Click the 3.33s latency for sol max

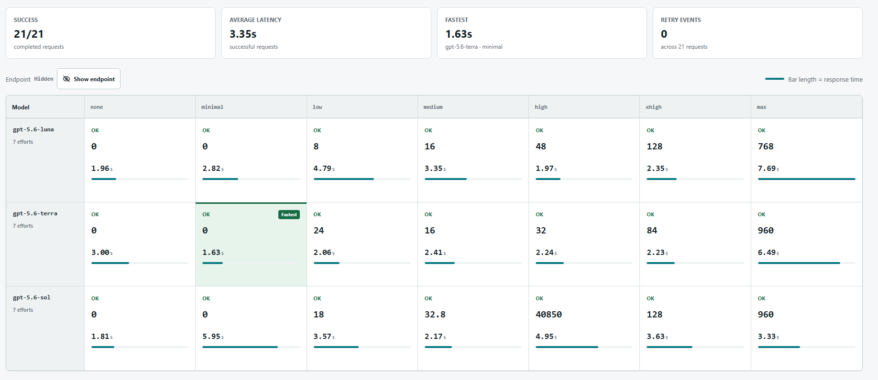(x=768, y=337)
